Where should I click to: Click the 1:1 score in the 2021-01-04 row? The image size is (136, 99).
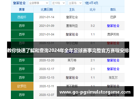pos(93,34)
